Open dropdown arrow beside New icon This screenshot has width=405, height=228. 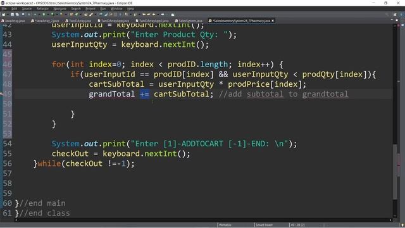8,15
